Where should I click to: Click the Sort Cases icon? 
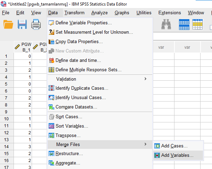[51, 116]
